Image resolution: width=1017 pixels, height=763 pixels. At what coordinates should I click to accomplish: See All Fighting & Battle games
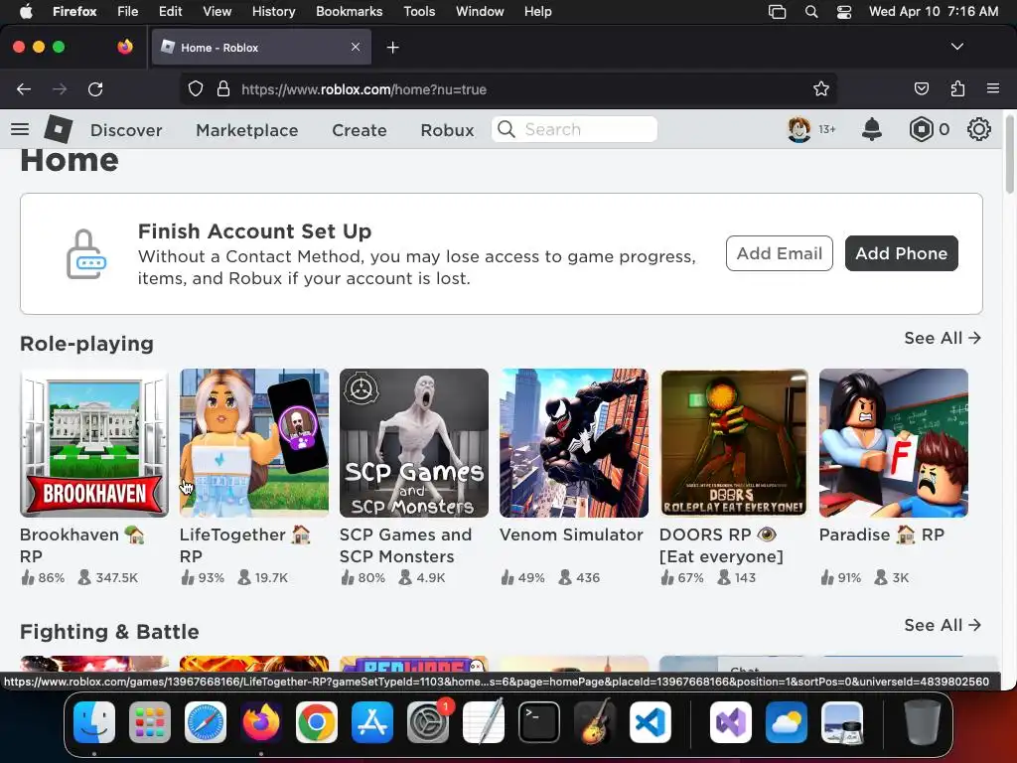click(943, 625)
